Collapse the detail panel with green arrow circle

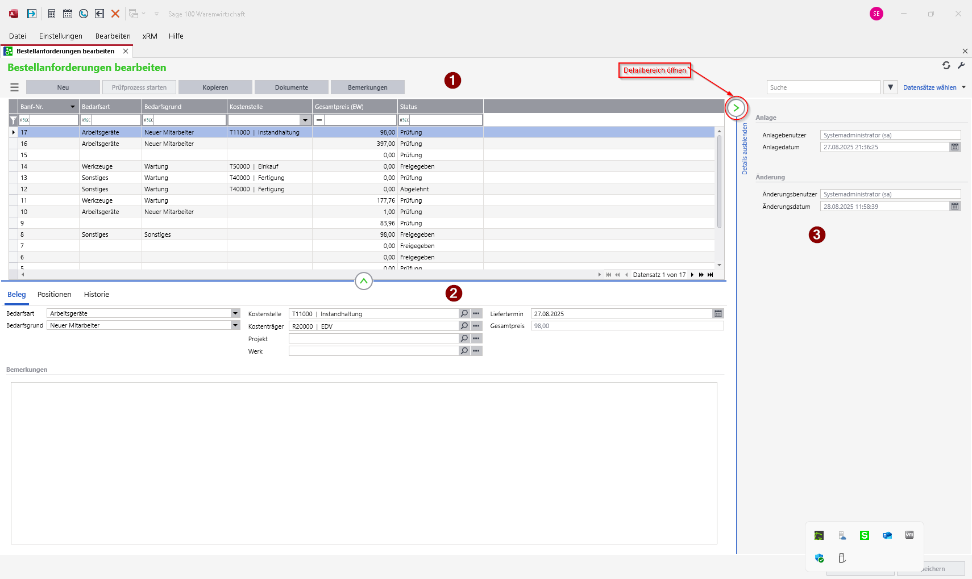pyautogui.click(x=736, y=108)
